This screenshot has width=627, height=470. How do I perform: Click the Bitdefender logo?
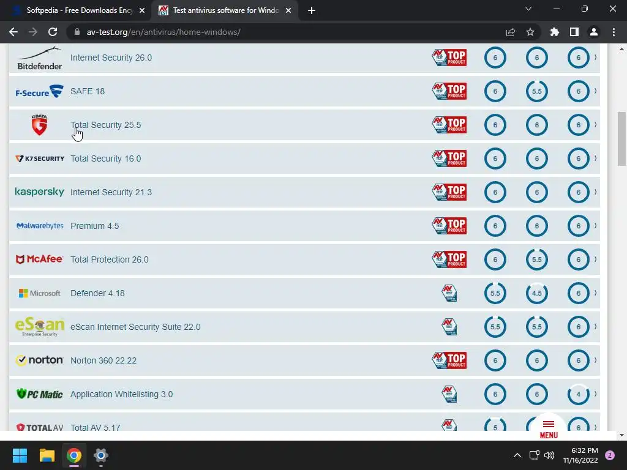coord(40,58)
